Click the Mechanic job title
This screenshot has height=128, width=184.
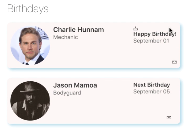click(65, 37)
